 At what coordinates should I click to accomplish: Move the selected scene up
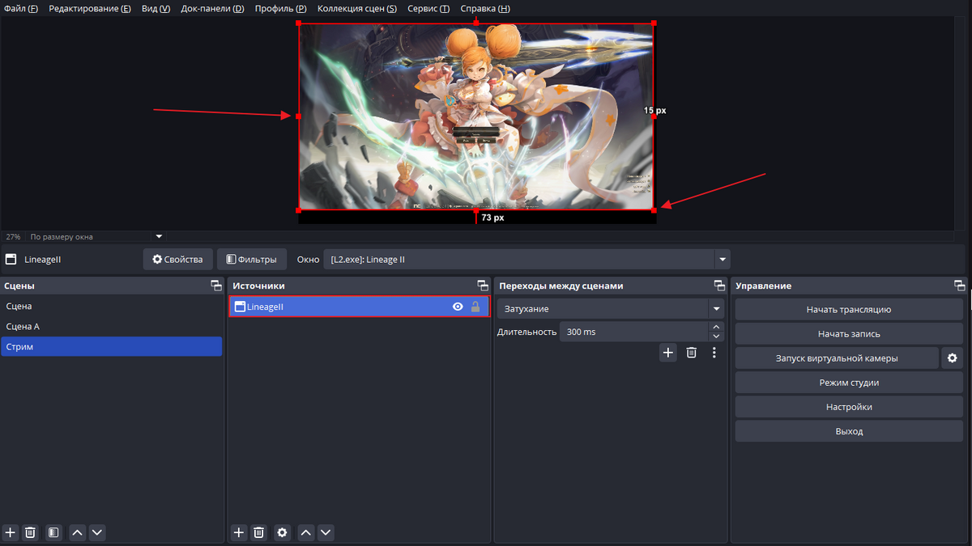pos(77,532)
